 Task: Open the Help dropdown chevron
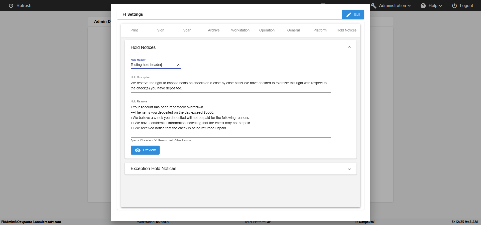coord(440,6)
